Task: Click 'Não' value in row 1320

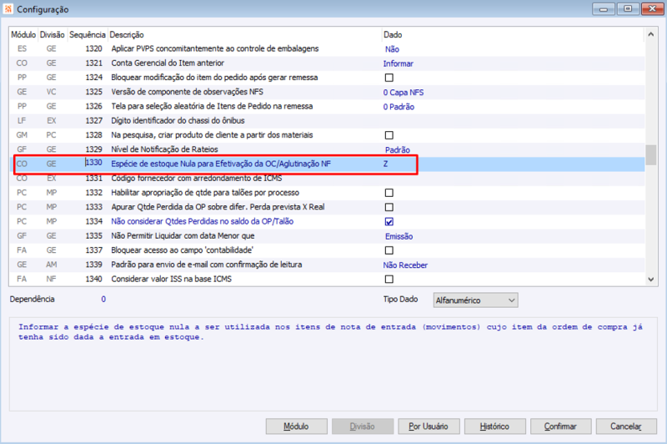Action: coord(392,49)
